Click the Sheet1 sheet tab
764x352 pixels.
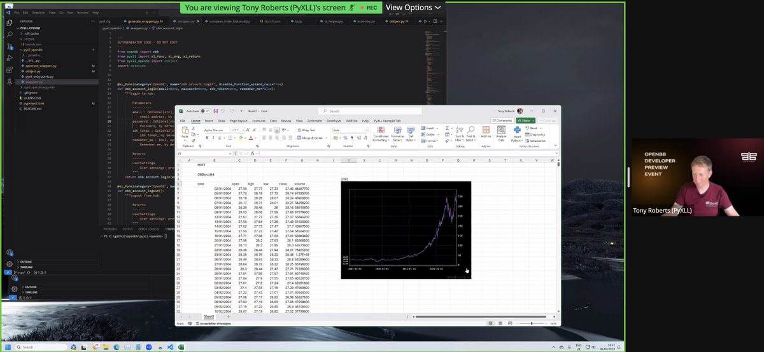coord(209,316)
